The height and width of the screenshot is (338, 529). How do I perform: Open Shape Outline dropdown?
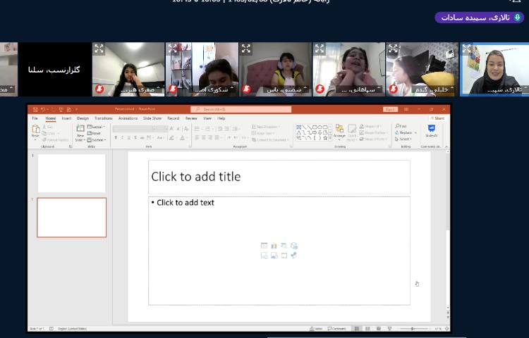pyautogui.click(x=372, y=132)
